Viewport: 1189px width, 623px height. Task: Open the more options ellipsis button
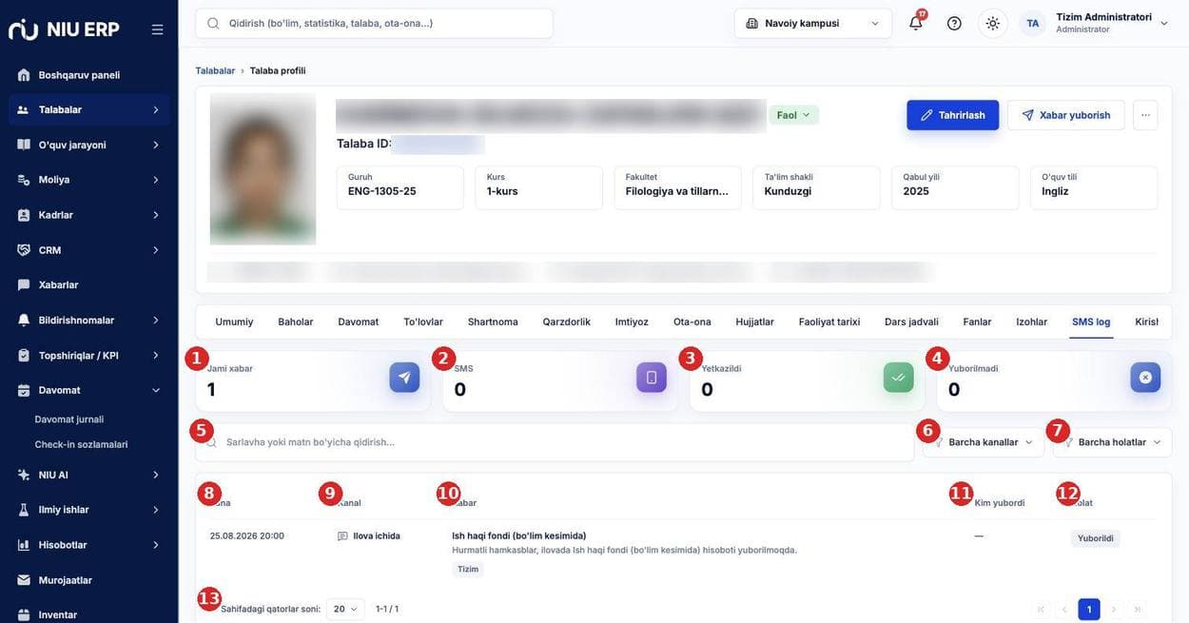tap(1145, 115)
